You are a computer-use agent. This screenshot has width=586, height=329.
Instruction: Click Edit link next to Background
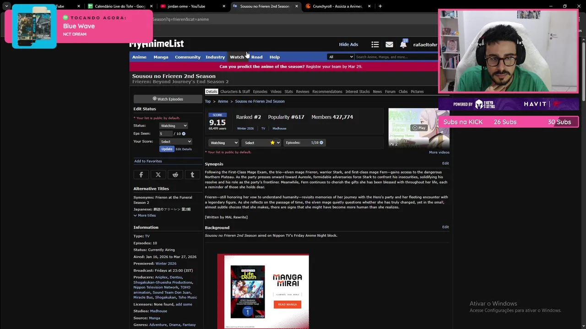click(445, 227)
